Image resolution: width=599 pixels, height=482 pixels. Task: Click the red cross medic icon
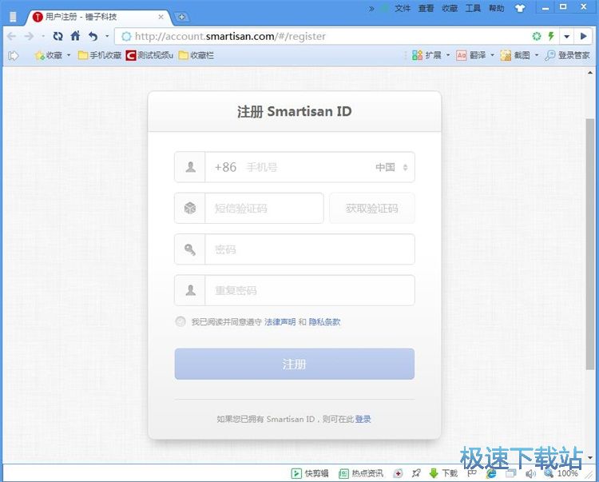(x=398, y=473)
